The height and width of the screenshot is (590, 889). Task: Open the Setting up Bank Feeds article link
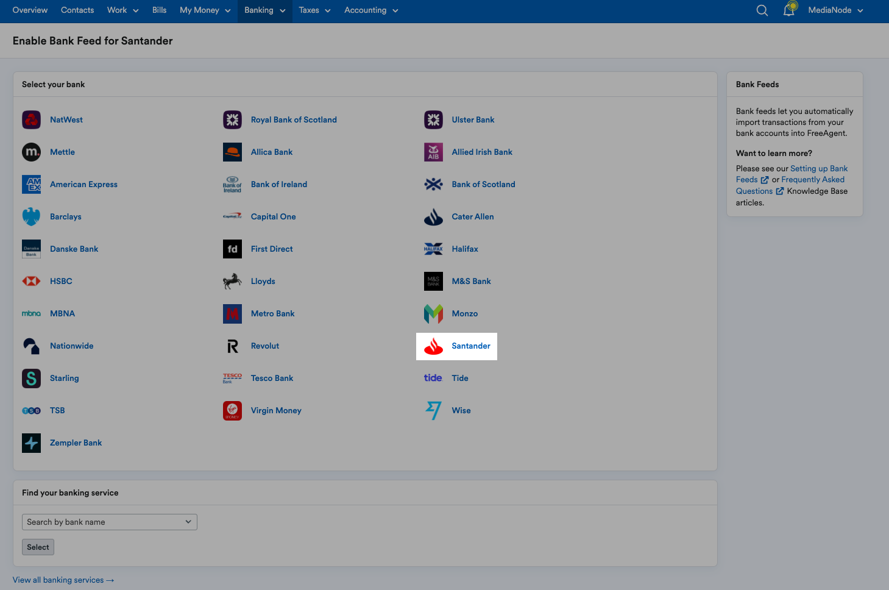[x=792, y=174]
